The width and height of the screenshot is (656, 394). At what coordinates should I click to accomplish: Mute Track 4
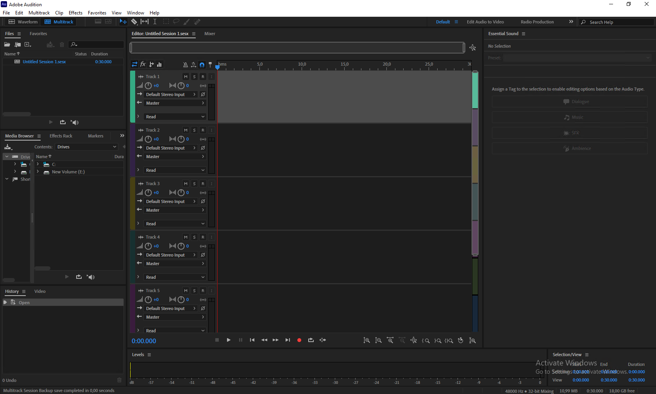coord(186,237)
